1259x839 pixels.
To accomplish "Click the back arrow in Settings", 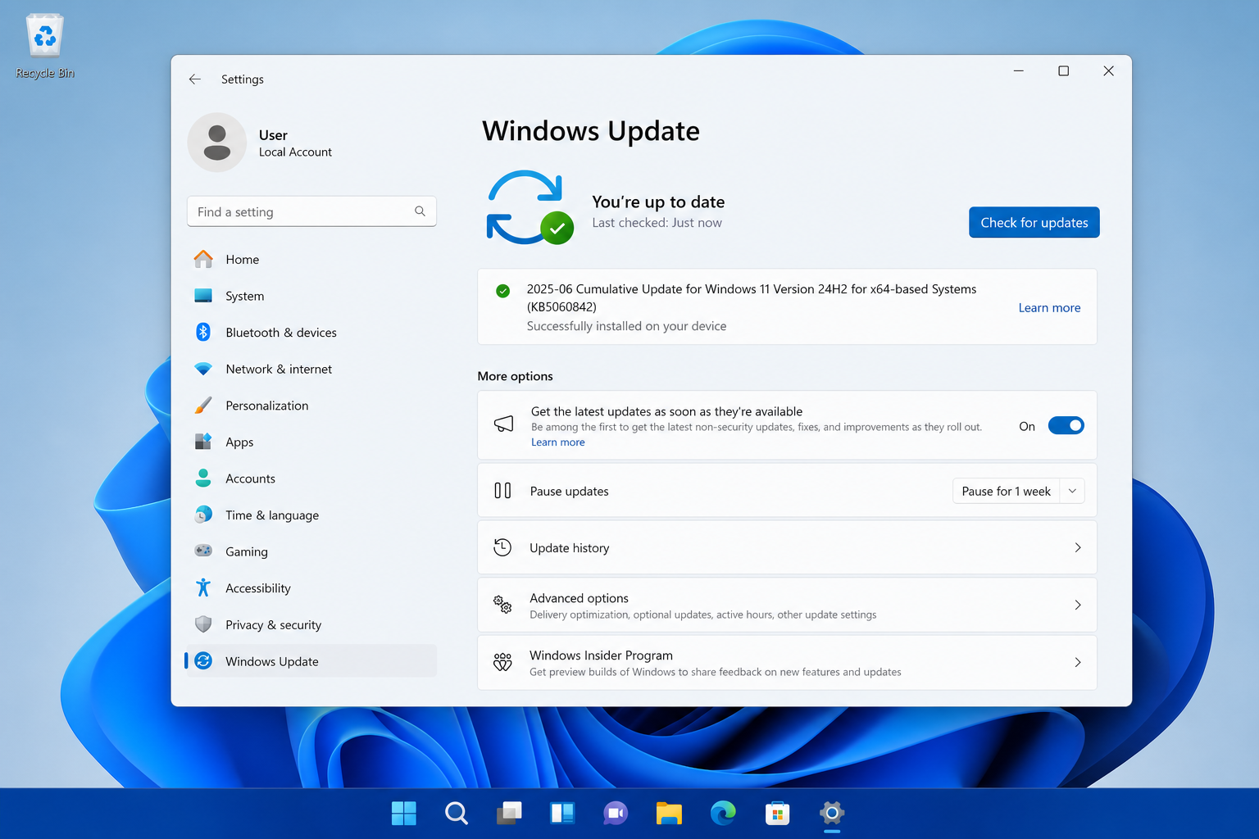I will point(195,79).
